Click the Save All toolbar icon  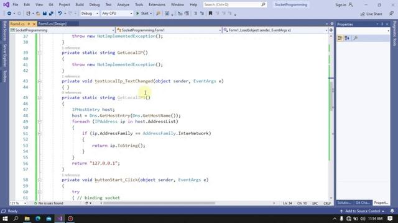[51, 14]
